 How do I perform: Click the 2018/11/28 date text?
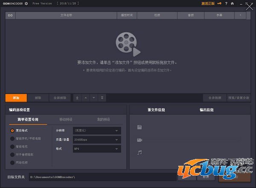click(68, 3)
